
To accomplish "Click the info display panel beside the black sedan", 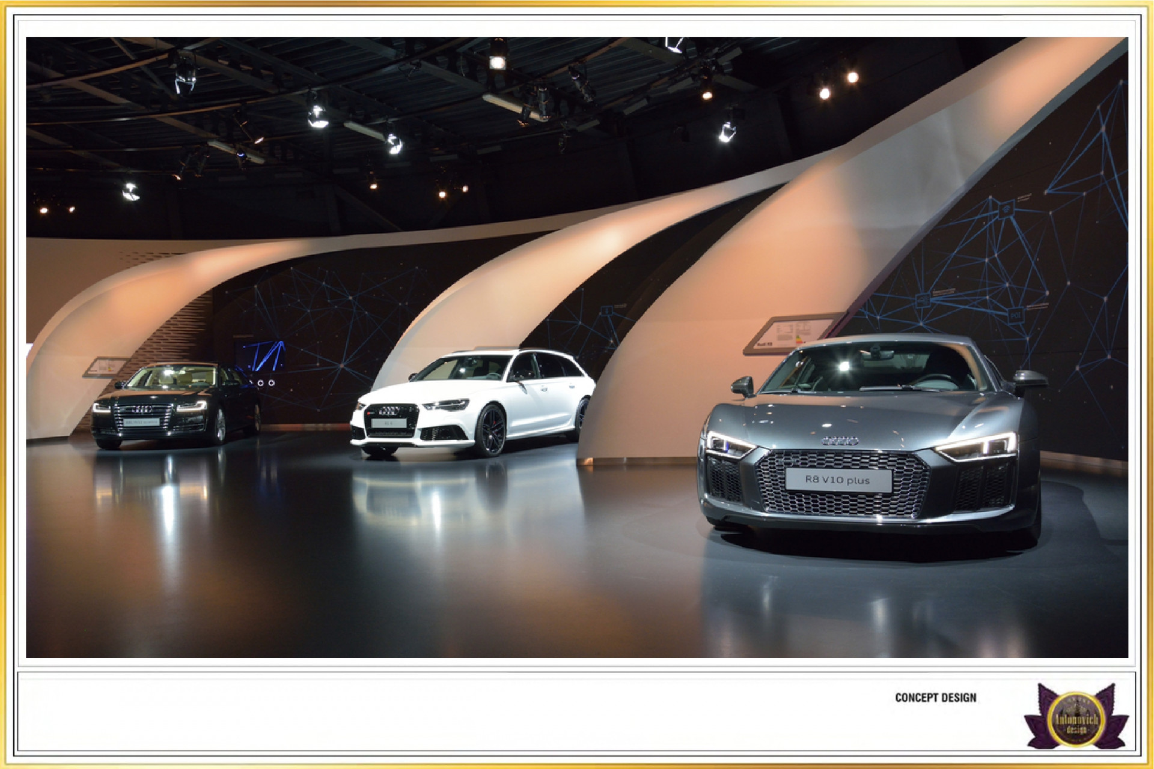I will (x=105, y=366).
